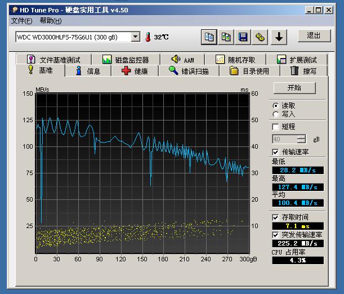Toggle the 存取时间 access time checkbox

(x=275, y=217)
